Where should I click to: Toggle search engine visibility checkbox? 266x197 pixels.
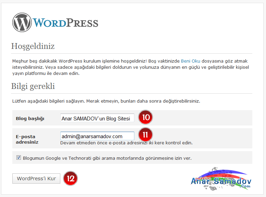[x=19, y=158]
